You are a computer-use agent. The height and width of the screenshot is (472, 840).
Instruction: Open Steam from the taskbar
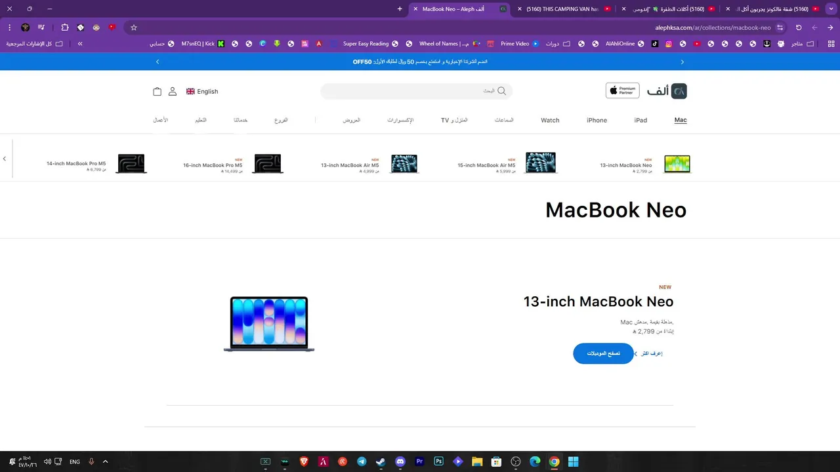(381, 462)
